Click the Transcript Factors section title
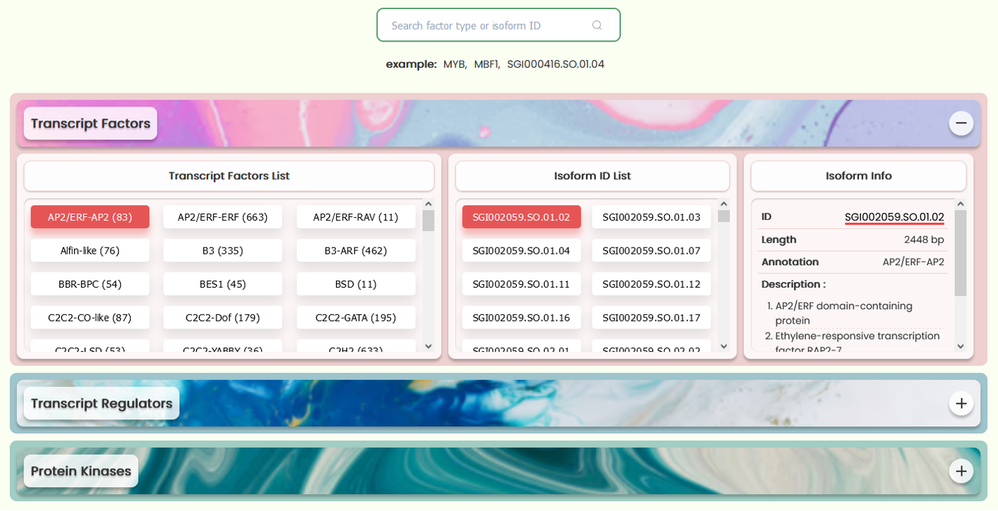 pos(90,123)
